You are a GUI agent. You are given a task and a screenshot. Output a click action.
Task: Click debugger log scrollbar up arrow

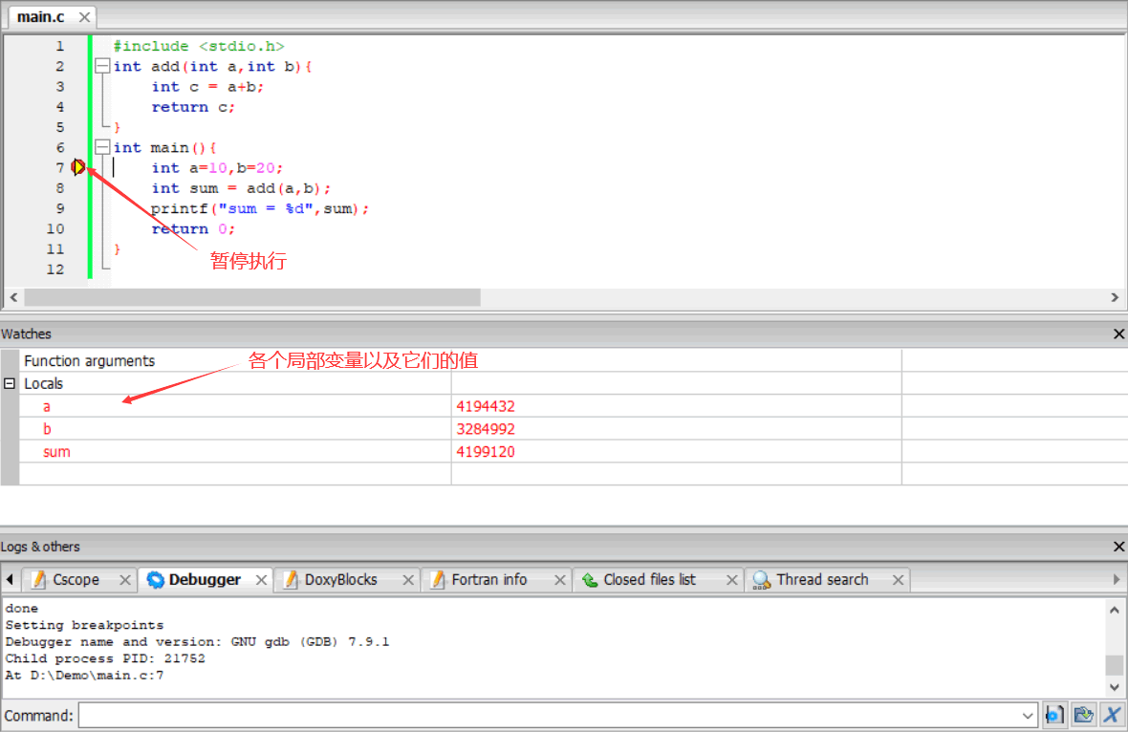[x=1115, y=610]
